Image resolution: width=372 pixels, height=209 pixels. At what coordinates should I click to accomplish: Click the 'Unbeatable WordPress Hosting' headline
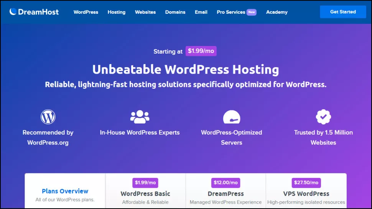[x=186, y=69]
